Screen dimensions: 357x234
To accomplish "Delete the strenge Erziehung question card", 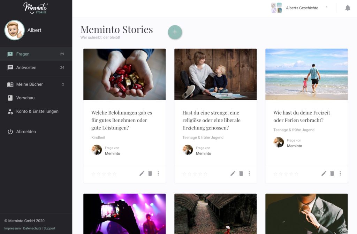I will pyautogui.click(x=241, y=174).
